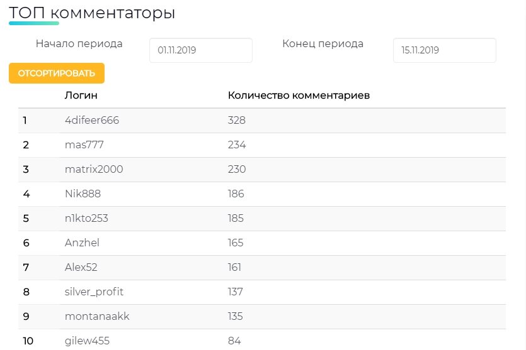Click comment count 234 for mas777
Screen dimensions: 526x350
pos(237,145)
